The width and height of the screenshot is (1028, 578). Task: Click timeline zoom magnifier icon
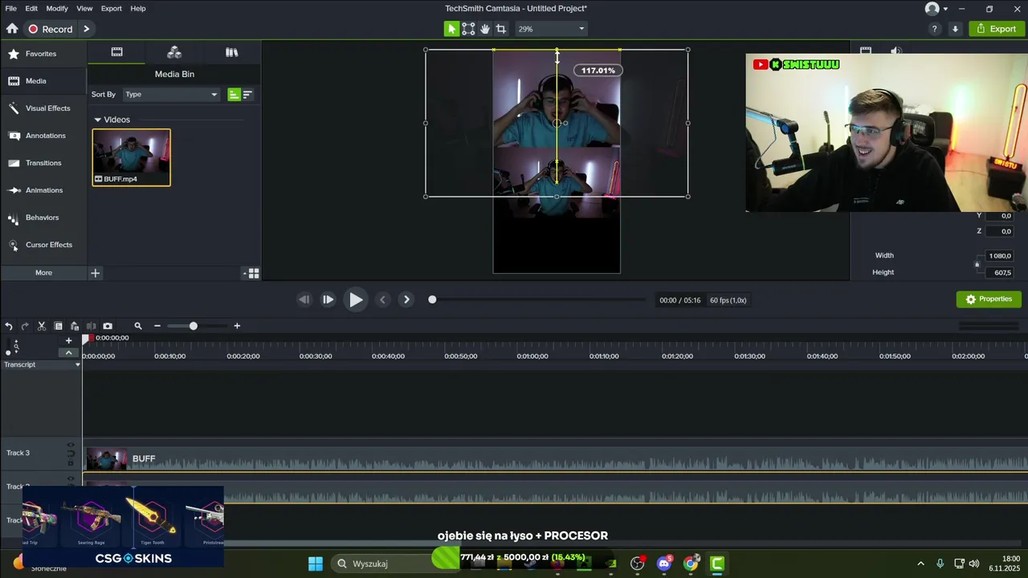tap(138, 326)
